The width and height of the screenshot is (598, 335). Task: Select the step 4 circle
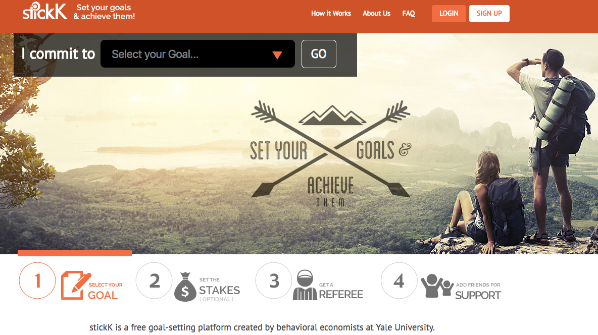click(399, 281)
